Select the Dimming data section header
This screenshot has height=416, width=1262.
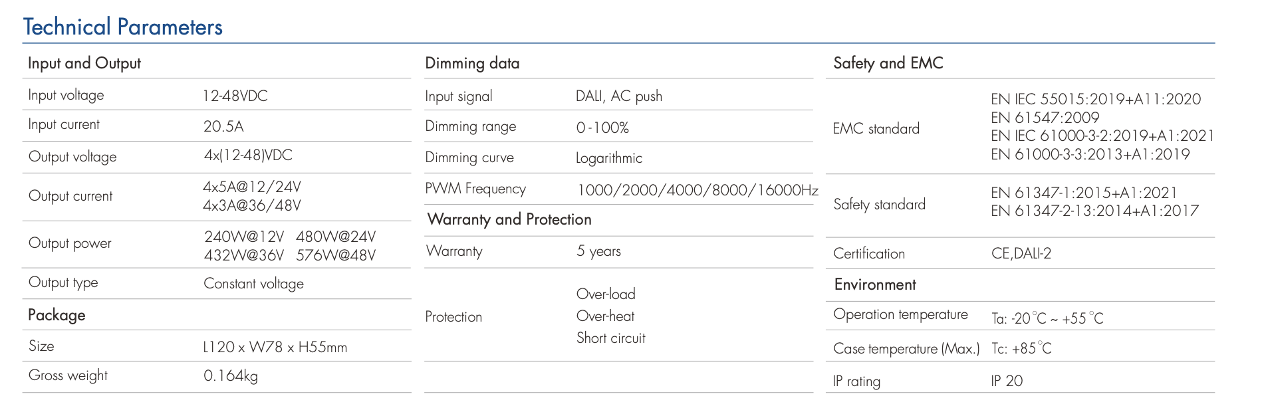(x=472, y=63)
